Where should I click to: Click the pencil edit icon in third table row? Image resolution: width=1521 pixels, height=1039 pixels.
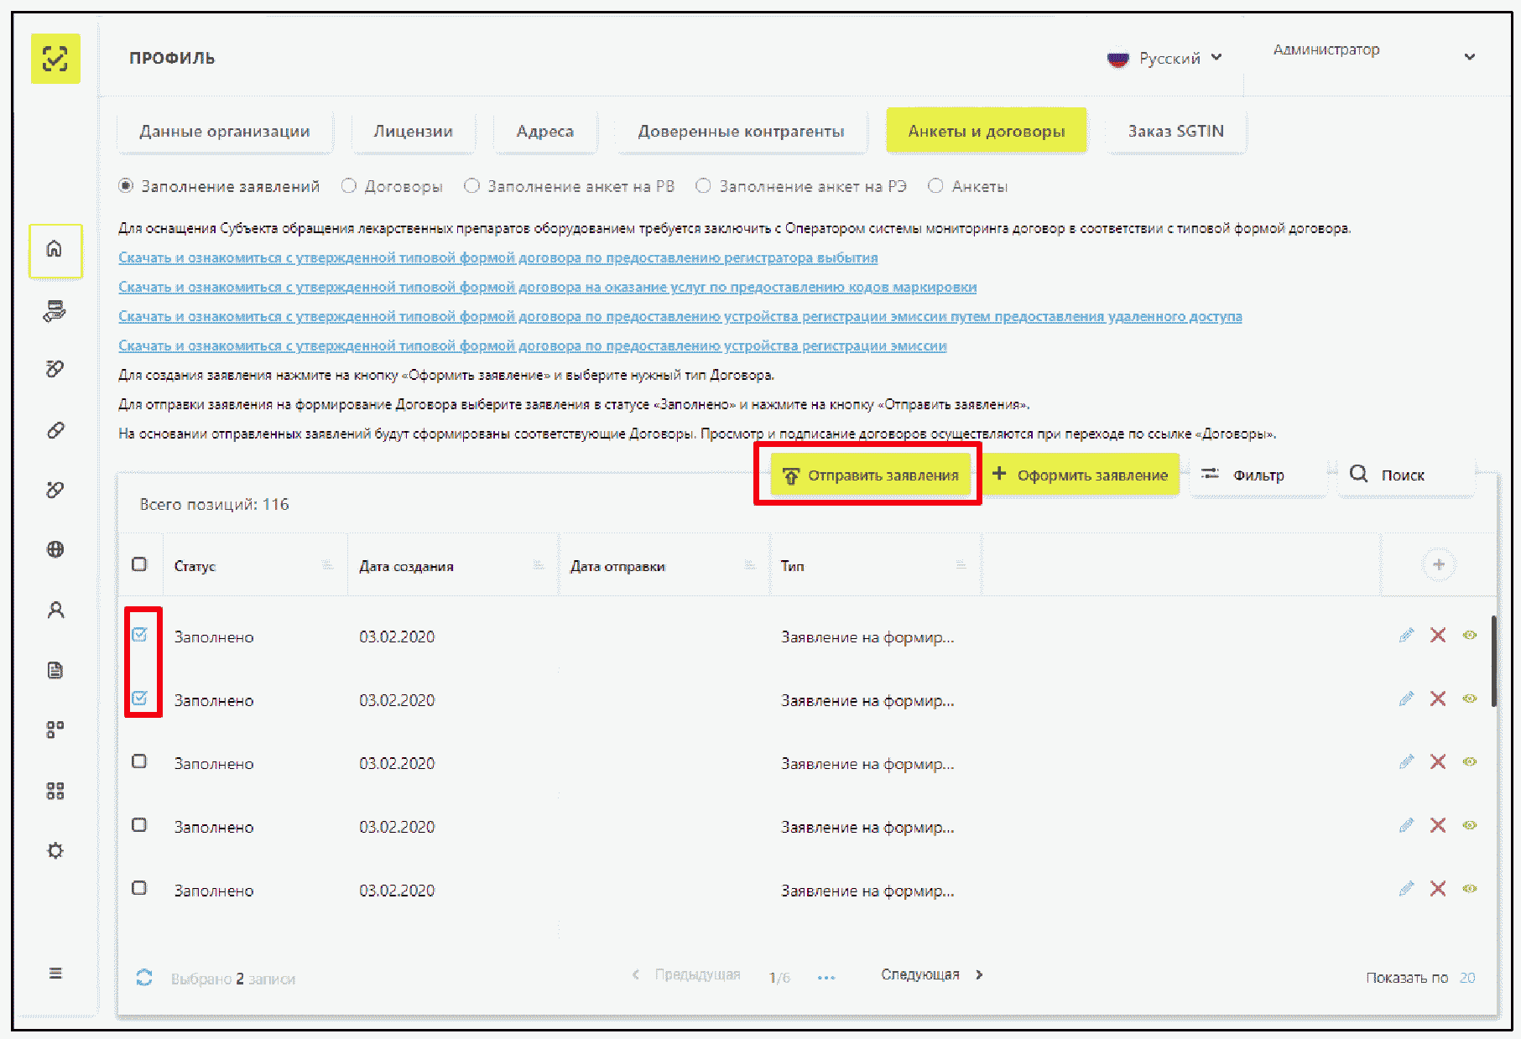(1407, 761)
